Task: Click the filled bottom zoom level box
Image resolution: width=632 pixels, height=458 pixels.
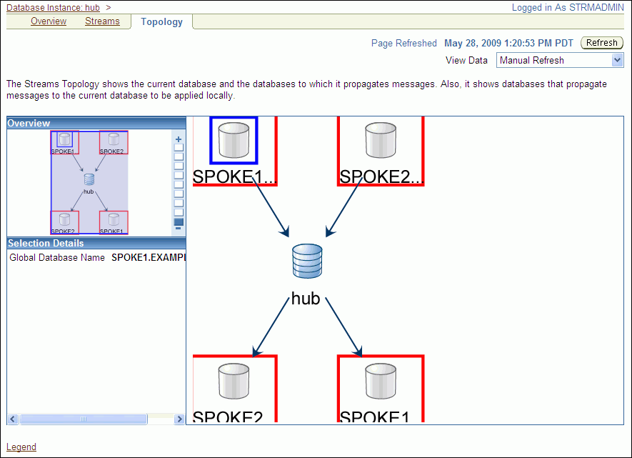Action: tap(179, 221)
